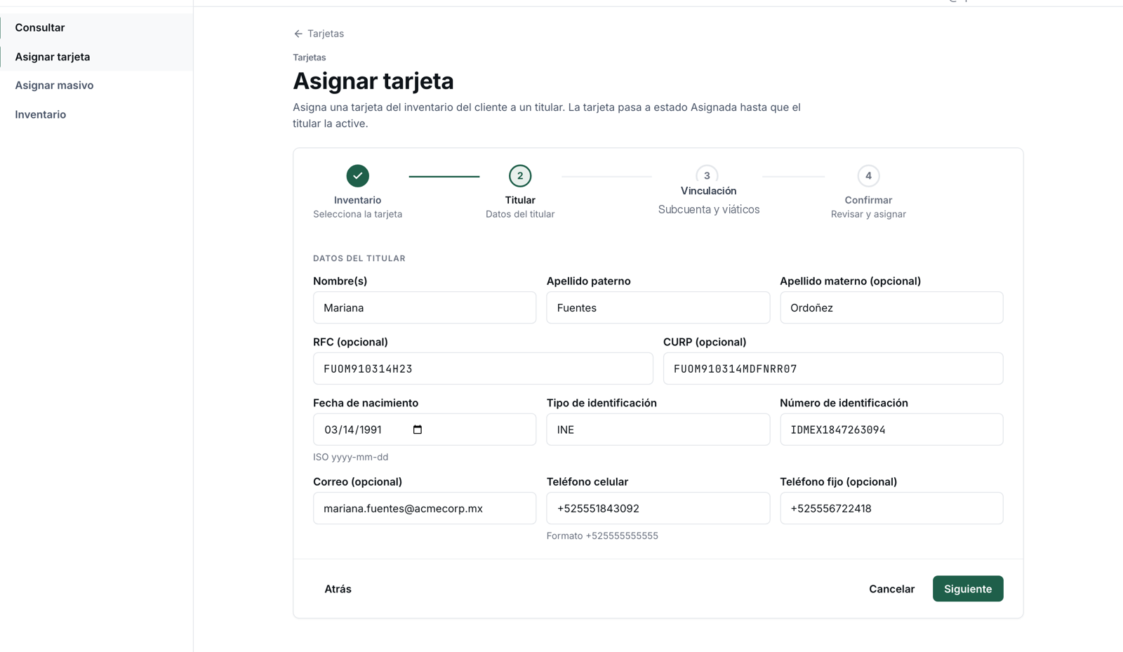The image size is (1123, 652).
Task: Open the date picker calendar icon
Action: 418,430
